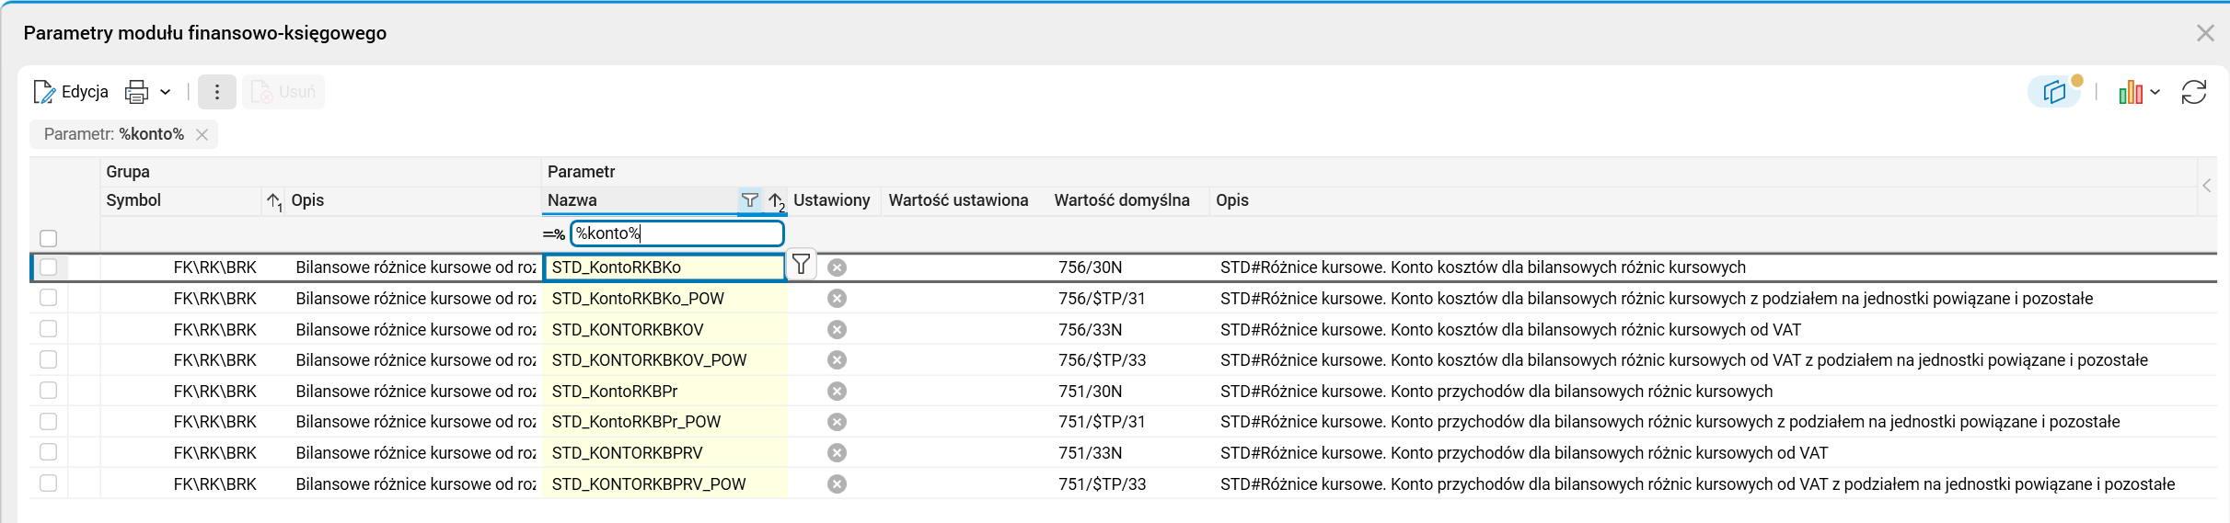The width and height of the screenshot is (2230, 523).
Task: Click the printer icon in toolbar
Action: tap(137, 92)
